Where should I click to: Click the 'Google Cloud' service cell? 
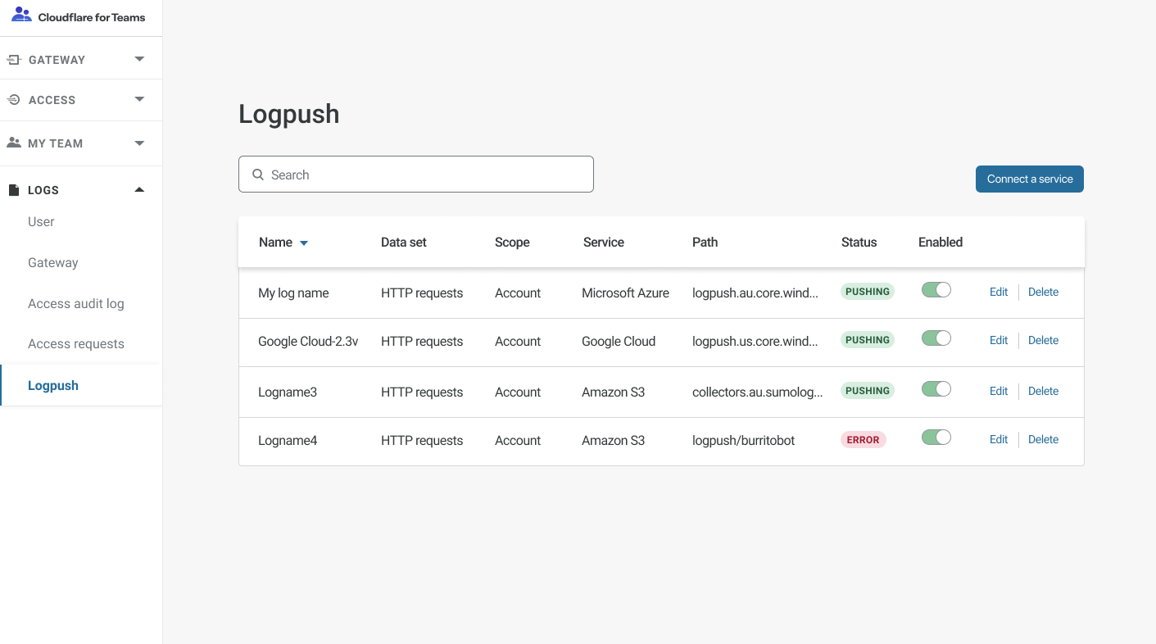pos(619,341)
